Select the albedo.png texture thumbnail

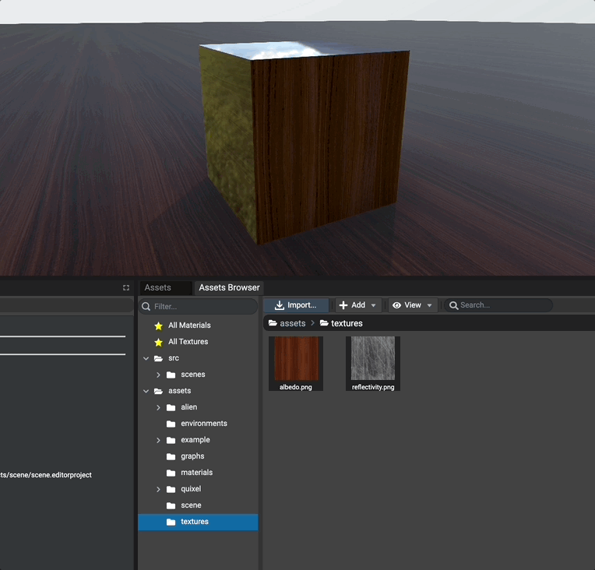297,358
